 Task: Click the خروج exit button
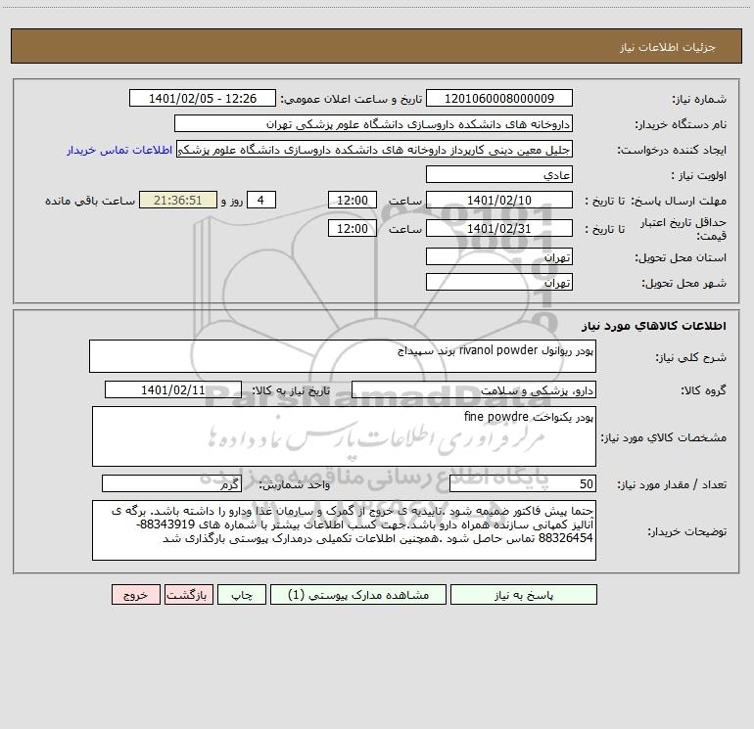point(135,595)
